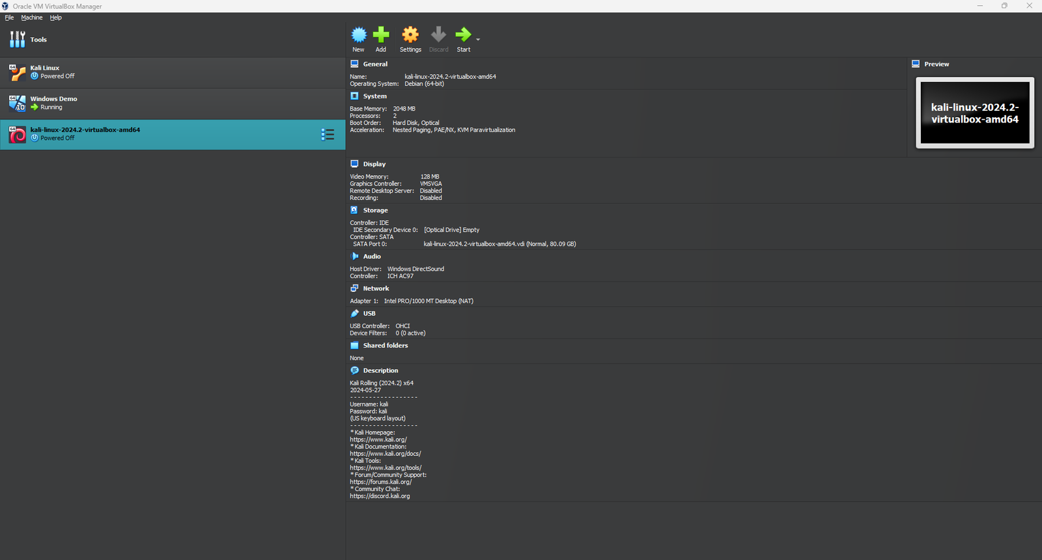The height and width of the screenshot is (560, 1042).
Task: Click the Graphics Controller VMSVGA value
Action: coord(431,184)
